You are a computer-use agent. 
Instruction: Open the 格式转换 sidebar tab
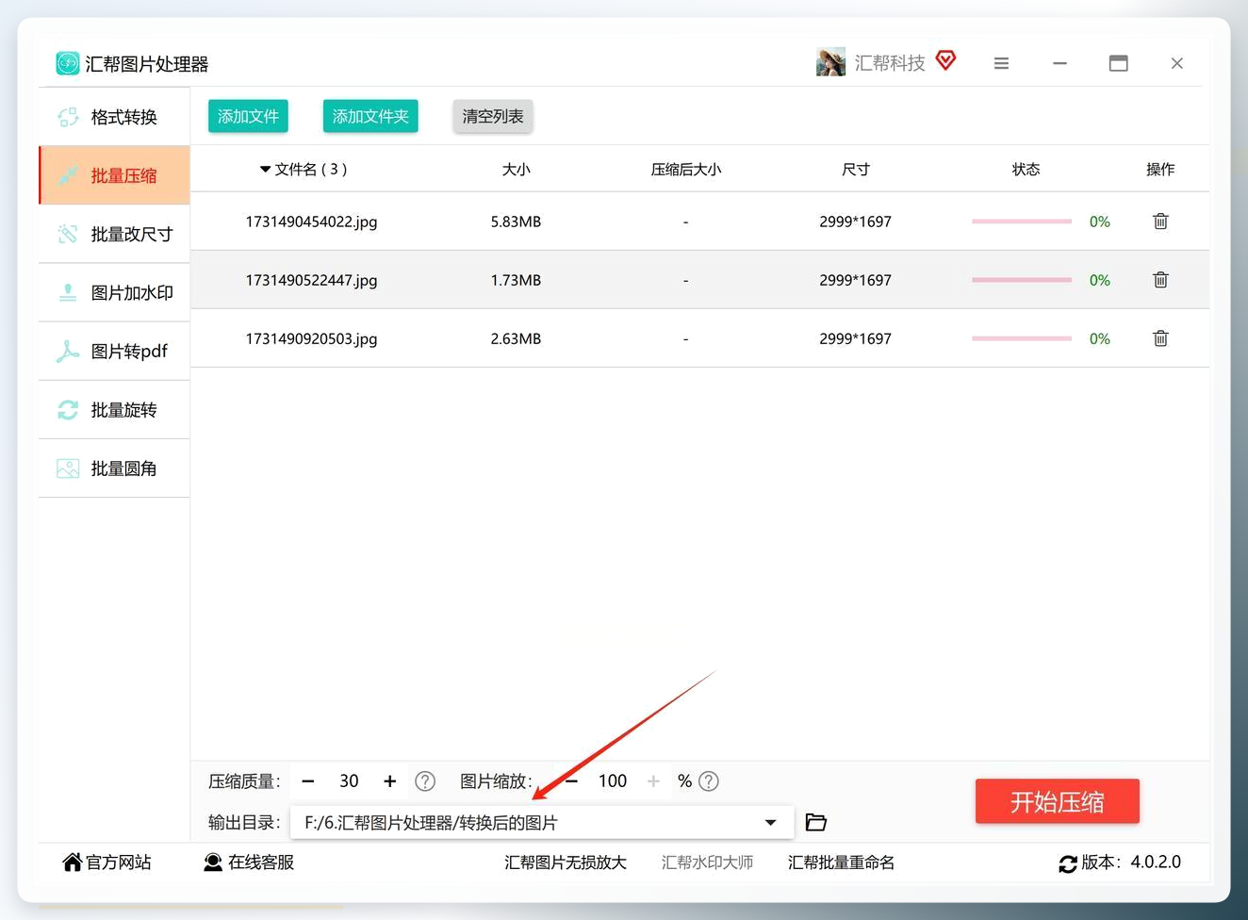point(114,117)
